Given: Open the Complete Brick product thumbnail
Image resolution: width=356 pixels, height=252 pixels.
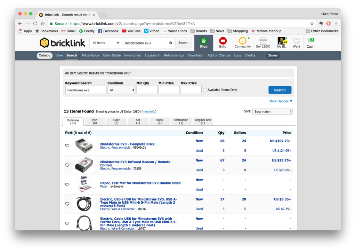Looking at the screenshot, I should (84, 145).
